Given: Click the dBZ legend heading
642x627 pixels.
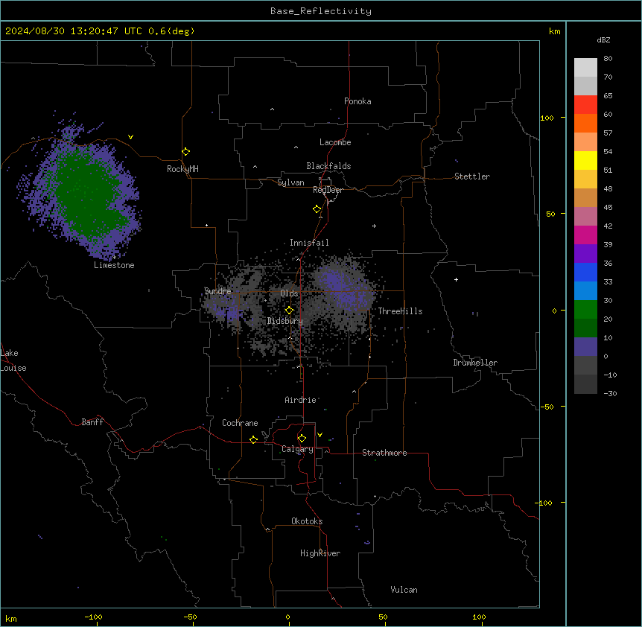Looking at the screenshot, I should tap(603, 40).
